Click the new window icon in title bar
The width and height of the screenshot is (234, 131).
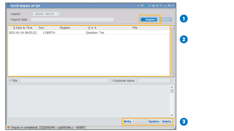(142, 6)
